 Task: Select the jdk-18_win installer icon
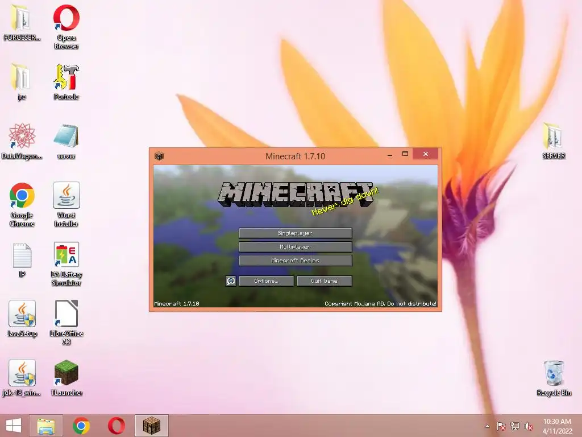(22, 378)
